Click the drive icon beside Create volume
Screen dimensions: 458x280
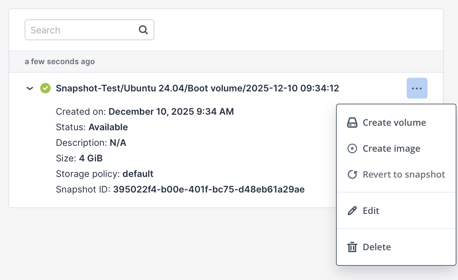[x=352, y=122]
